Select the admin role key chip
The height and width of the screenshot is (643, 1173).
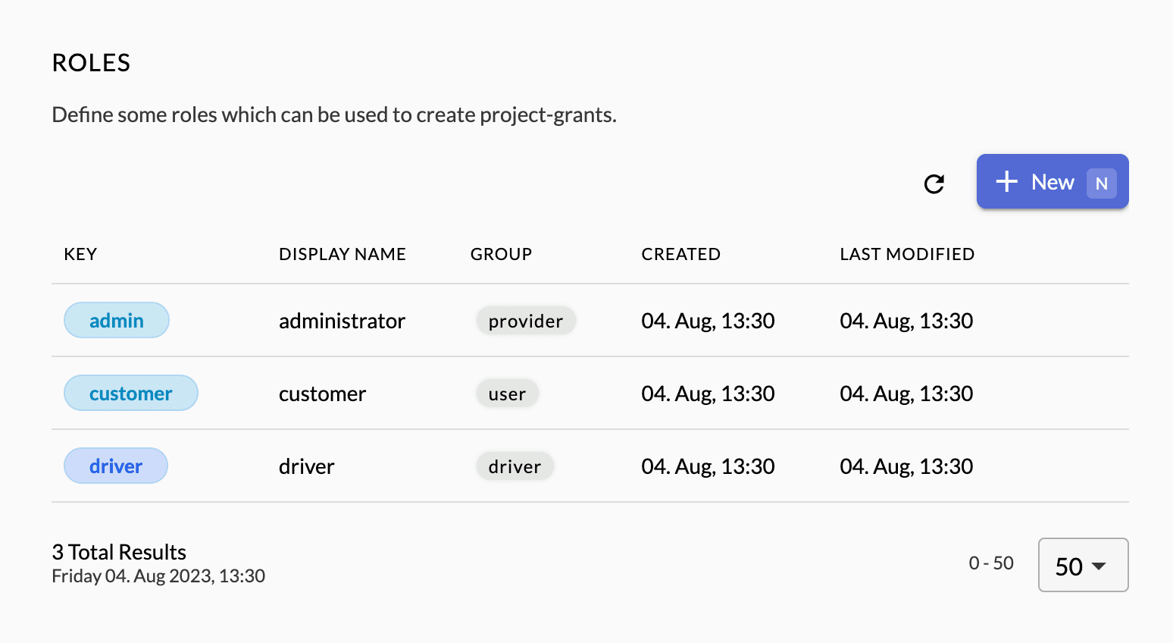[x=117, y=321]
